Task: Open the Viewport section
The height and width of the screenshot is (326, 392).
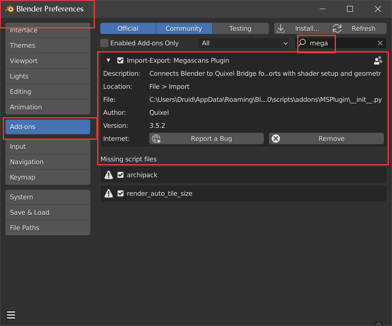Action: tap(48, 61)
